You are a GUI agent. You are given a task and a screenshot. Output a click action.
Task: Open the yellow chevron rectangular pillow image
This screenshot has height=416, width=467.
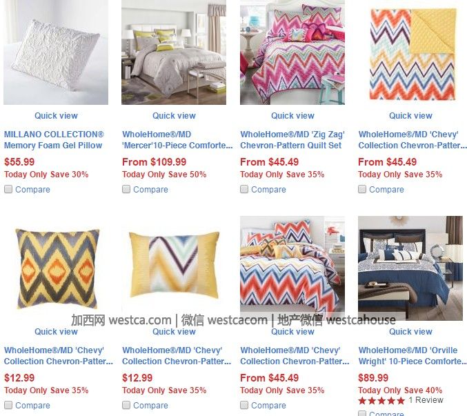[x=175, y=265]
